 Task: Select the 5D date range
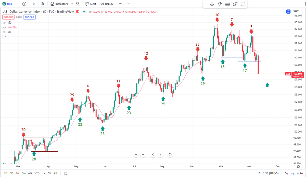tap(11, 173)
